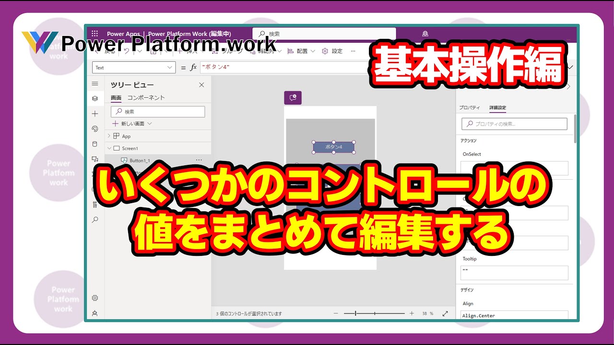Click the environment icon in the header

coord(425,34)
